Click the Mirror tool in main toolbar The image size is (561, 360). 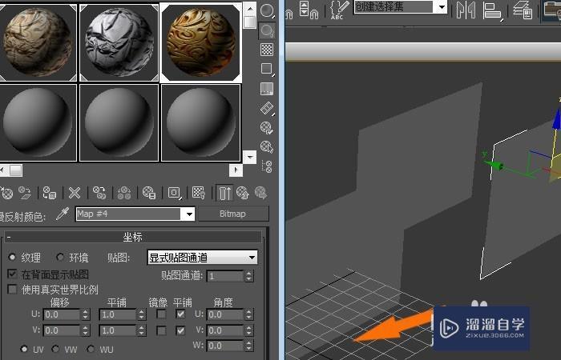point(466,10)
